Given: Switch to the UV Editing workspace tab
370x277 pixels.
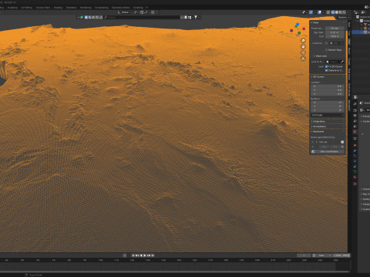Looking at the screenshot, I should coord(26,8).
